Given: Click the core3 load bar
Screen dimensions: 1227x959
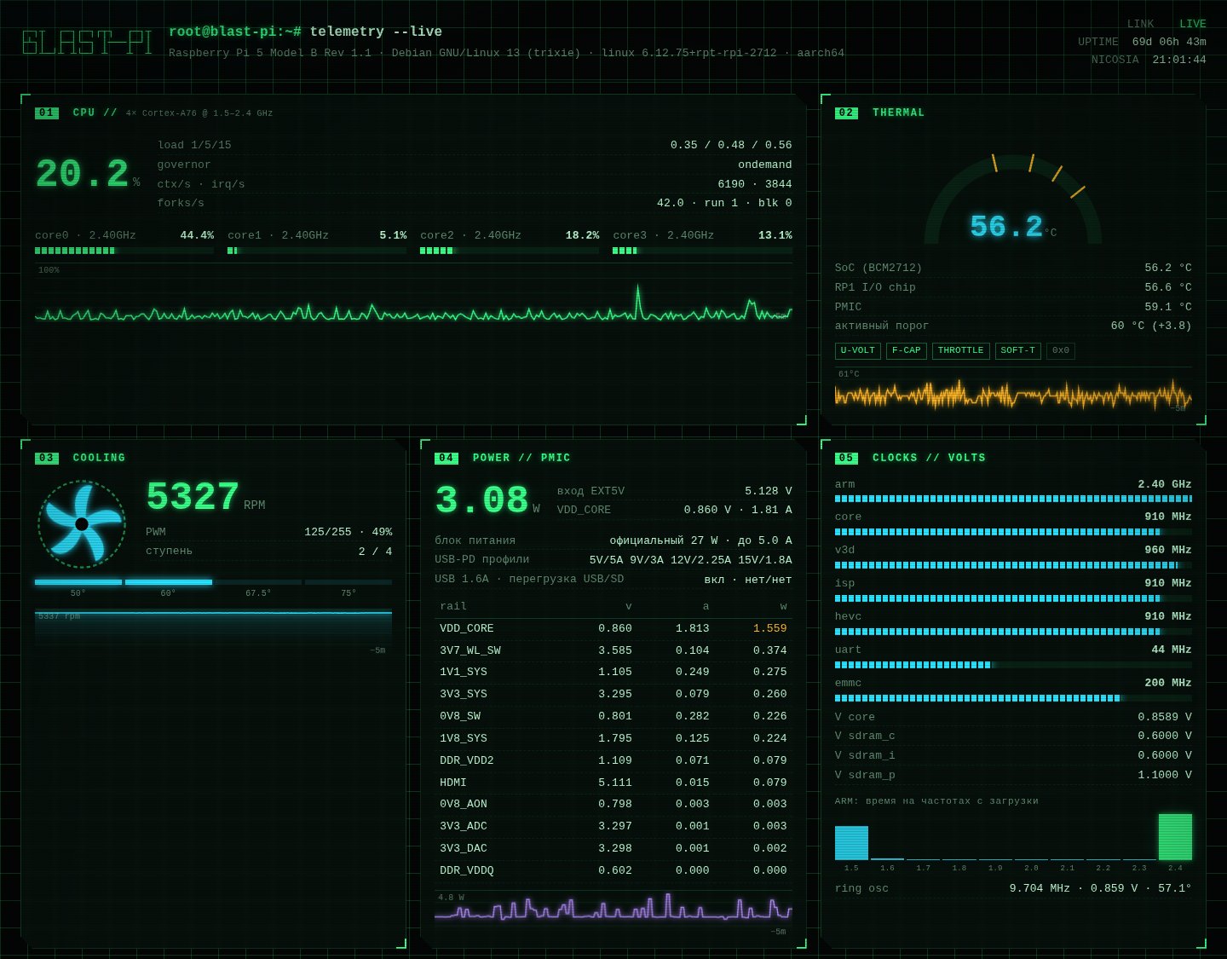Looking at the screenshot, I should click(x=702, y=251).
